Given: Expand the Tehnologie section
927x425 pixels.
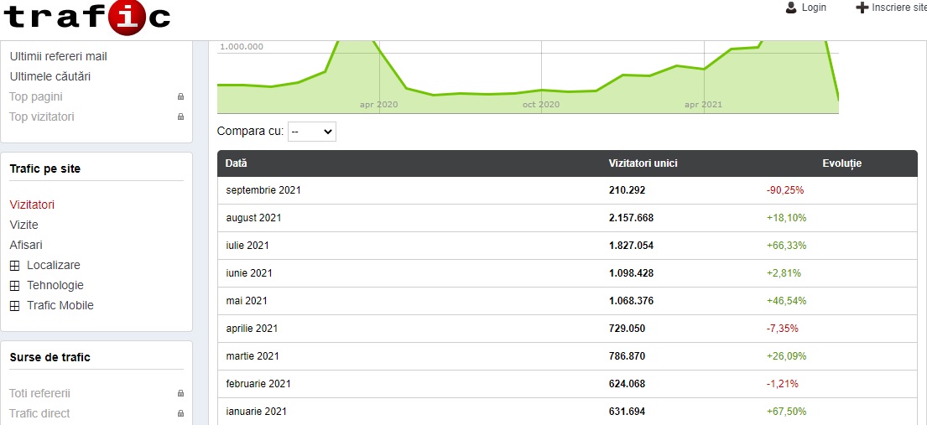Looking at the screenshot, I should (14, 286).
